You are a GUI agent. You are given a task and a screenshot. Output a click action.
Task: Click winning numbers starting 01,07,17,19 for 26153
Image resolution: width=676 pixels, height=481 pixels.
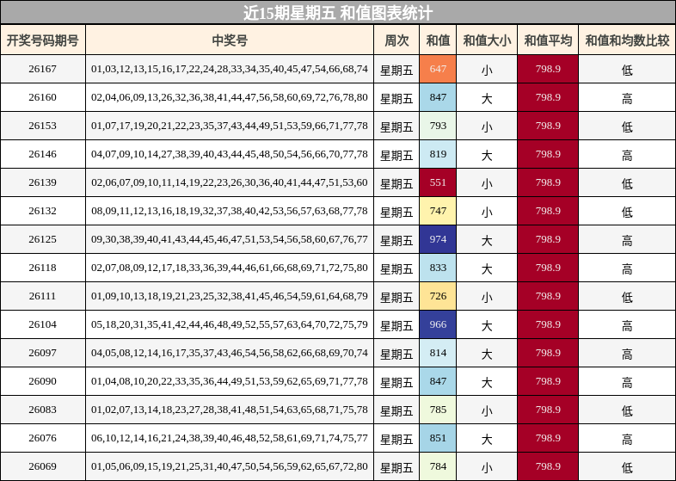pyautogui.click(x=230, y=126)
